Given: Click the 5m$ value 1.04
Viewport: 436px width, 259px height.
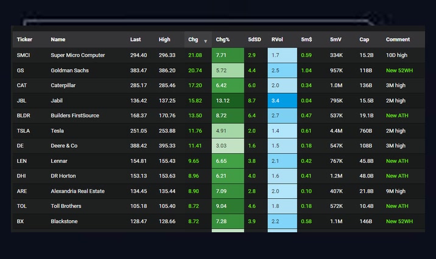Looking at the screenshot, I should coord(306,71).
